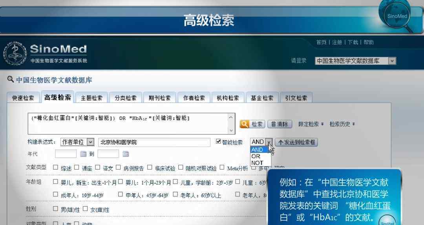424x225 pixels.
Task: Click 请登录 login link
Action: [x=298, y=60]
